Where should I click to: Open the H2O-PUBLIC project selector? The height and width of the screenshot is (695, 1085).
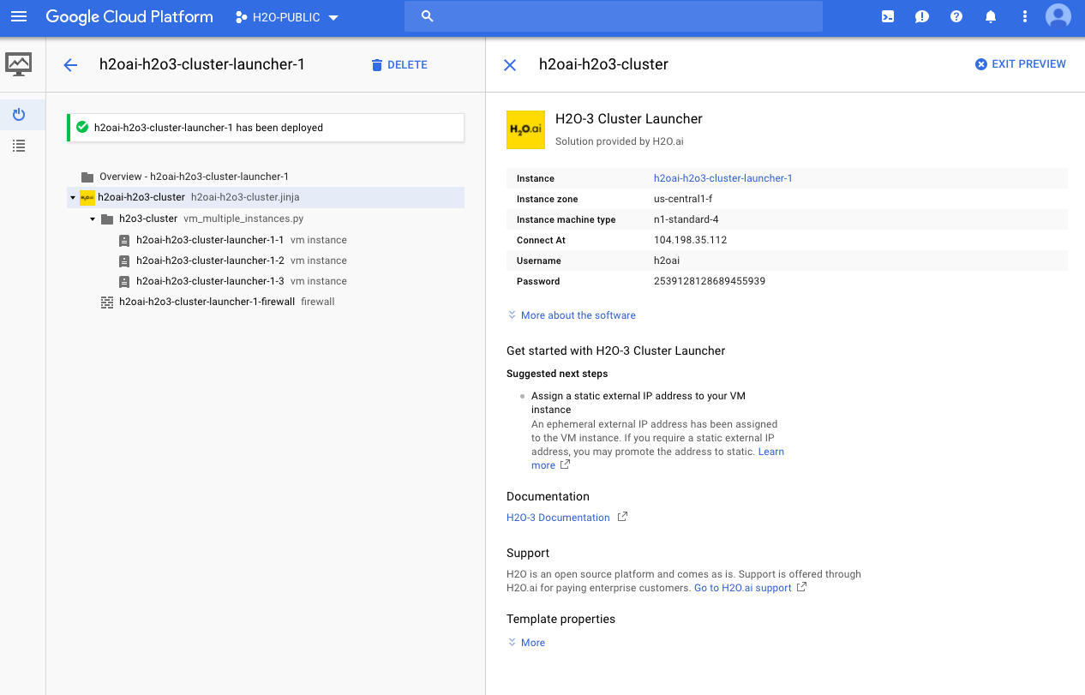click(286, 16)
